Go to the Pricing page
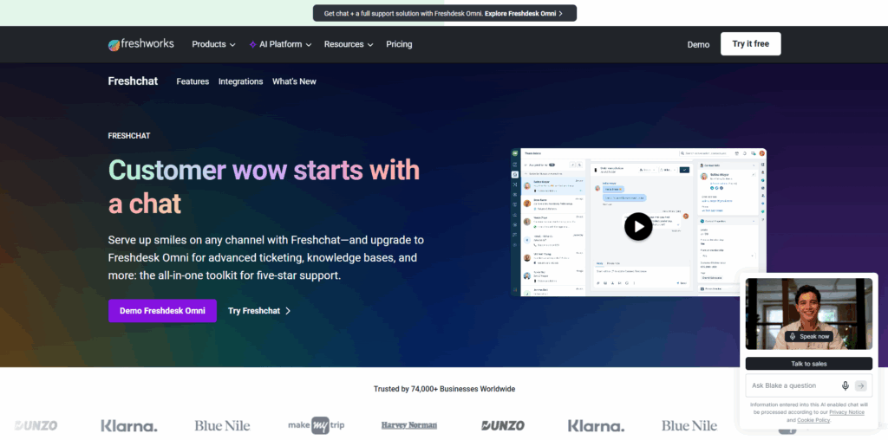888x440 pixels. click(399, 44)
